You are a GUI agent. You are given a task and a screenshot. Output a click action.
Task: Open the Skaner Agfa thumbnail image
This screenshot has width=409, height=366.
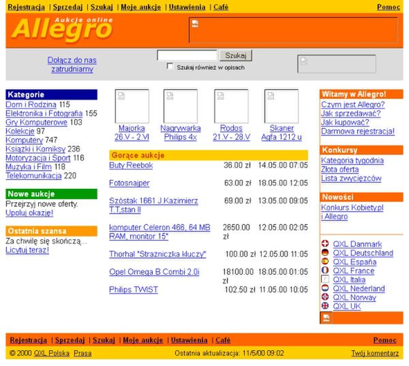(x=282, y=106)
